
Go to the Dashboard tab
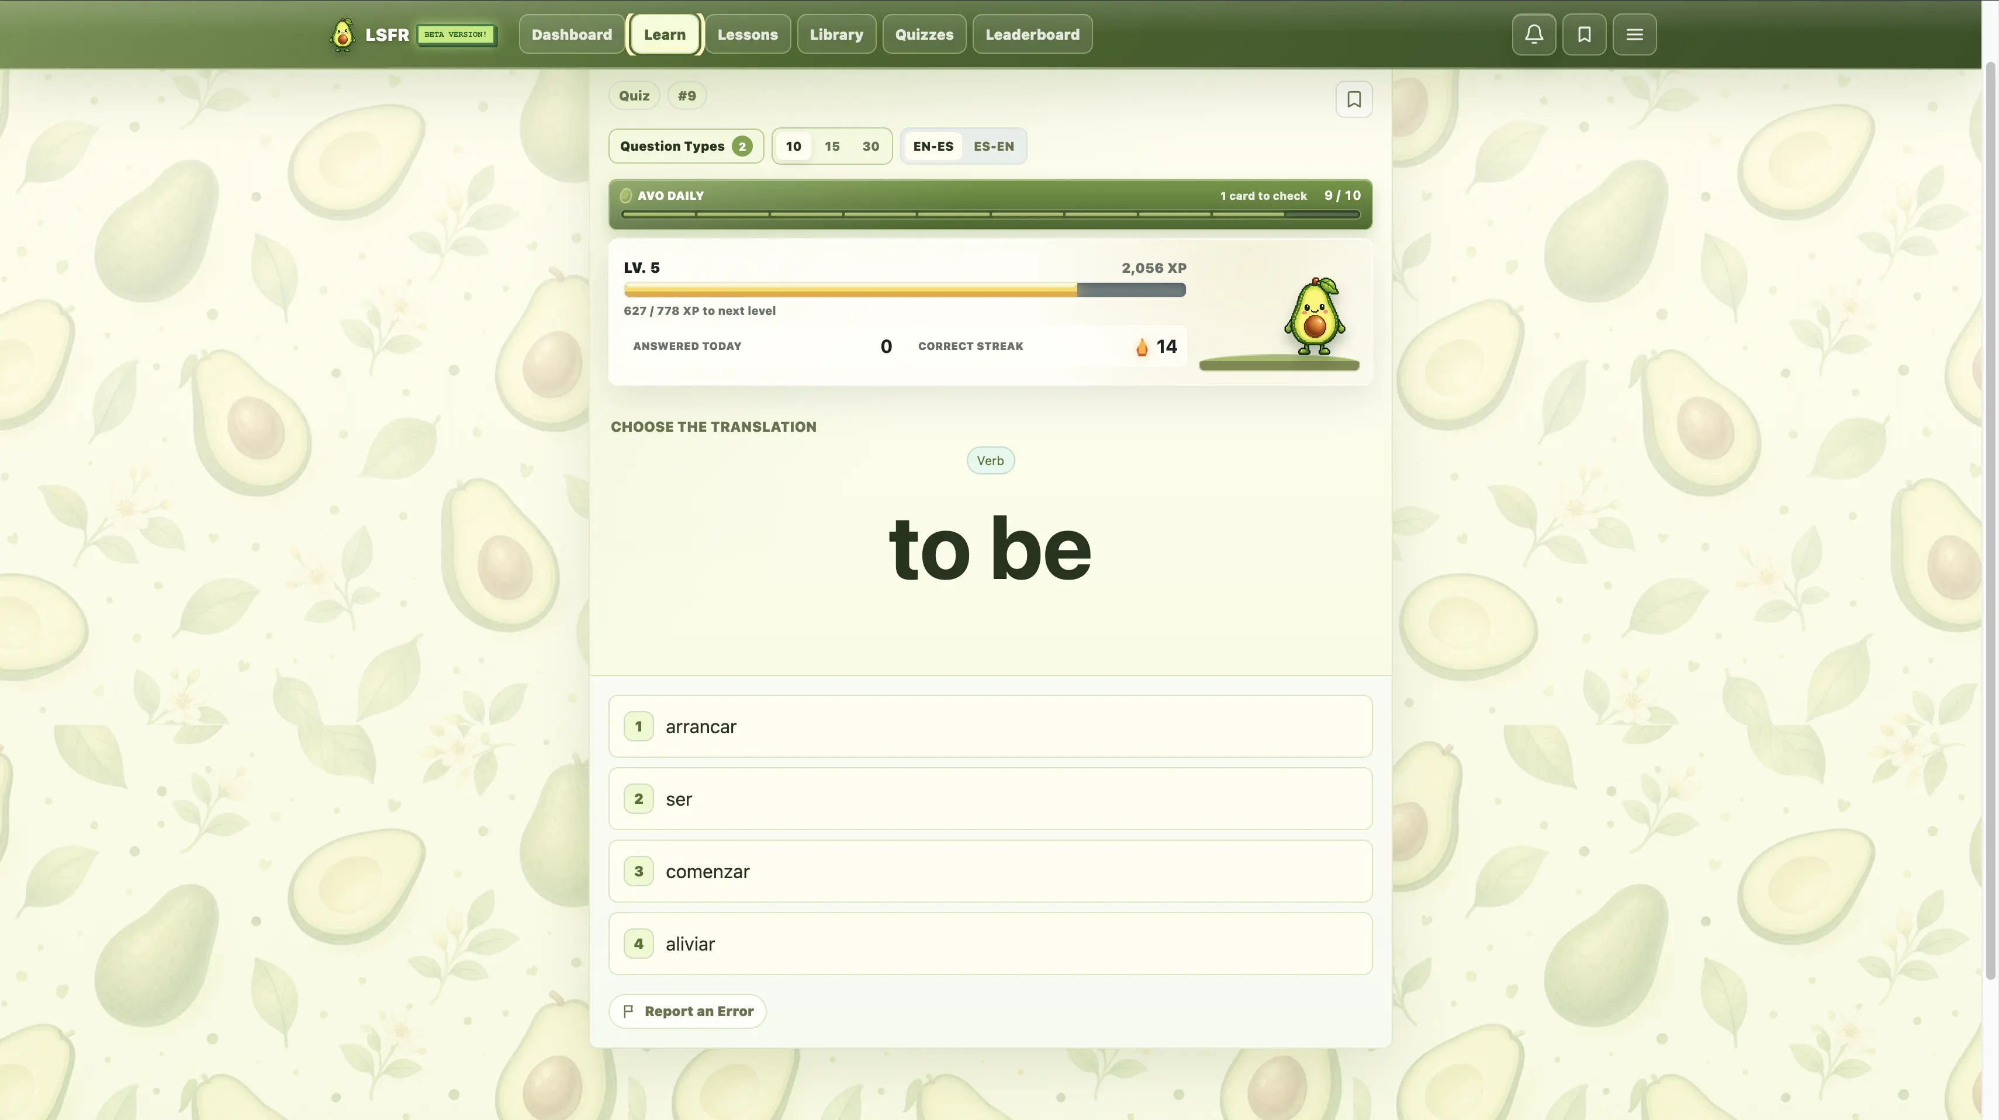571,34
